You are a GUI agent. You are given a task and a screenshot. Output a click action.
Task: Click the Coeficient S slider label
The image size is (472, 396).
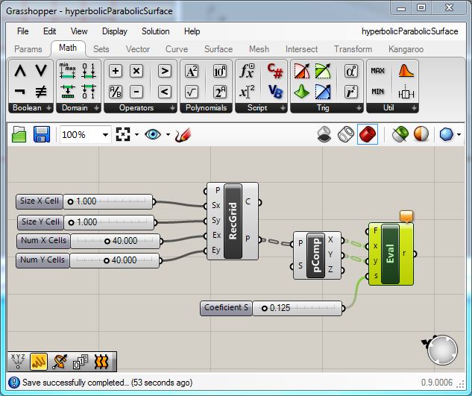pos(226,308)
